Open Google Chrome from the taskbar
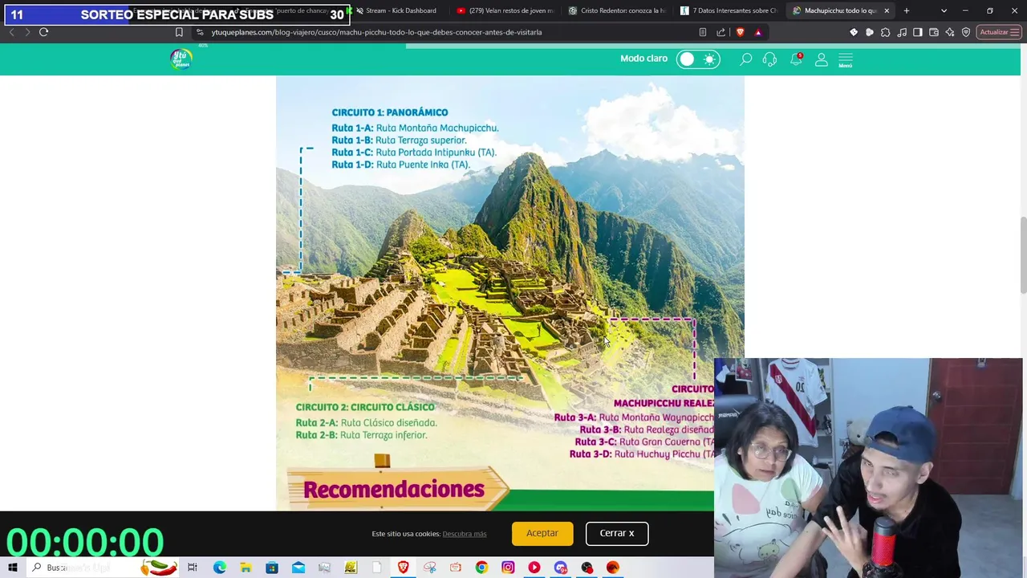 coord(481,568)
